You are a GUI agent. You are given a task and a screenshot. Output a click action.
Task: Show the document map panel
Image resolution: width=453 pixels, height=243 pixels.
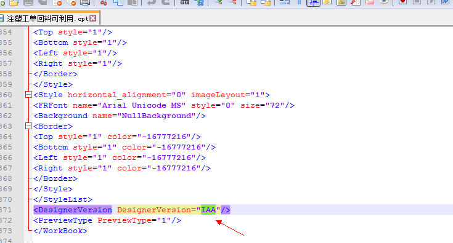click(341, 2)
